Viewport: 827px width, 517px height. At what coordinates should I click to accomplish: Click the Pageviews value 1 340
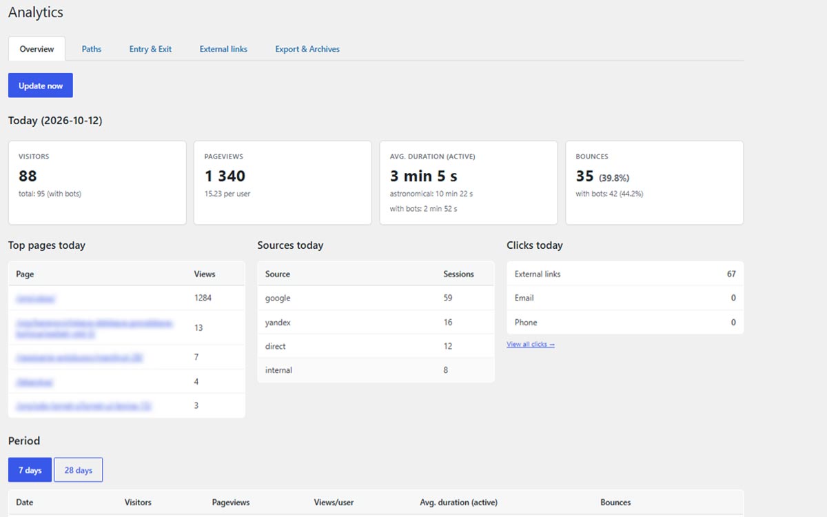tap(225, 176)
